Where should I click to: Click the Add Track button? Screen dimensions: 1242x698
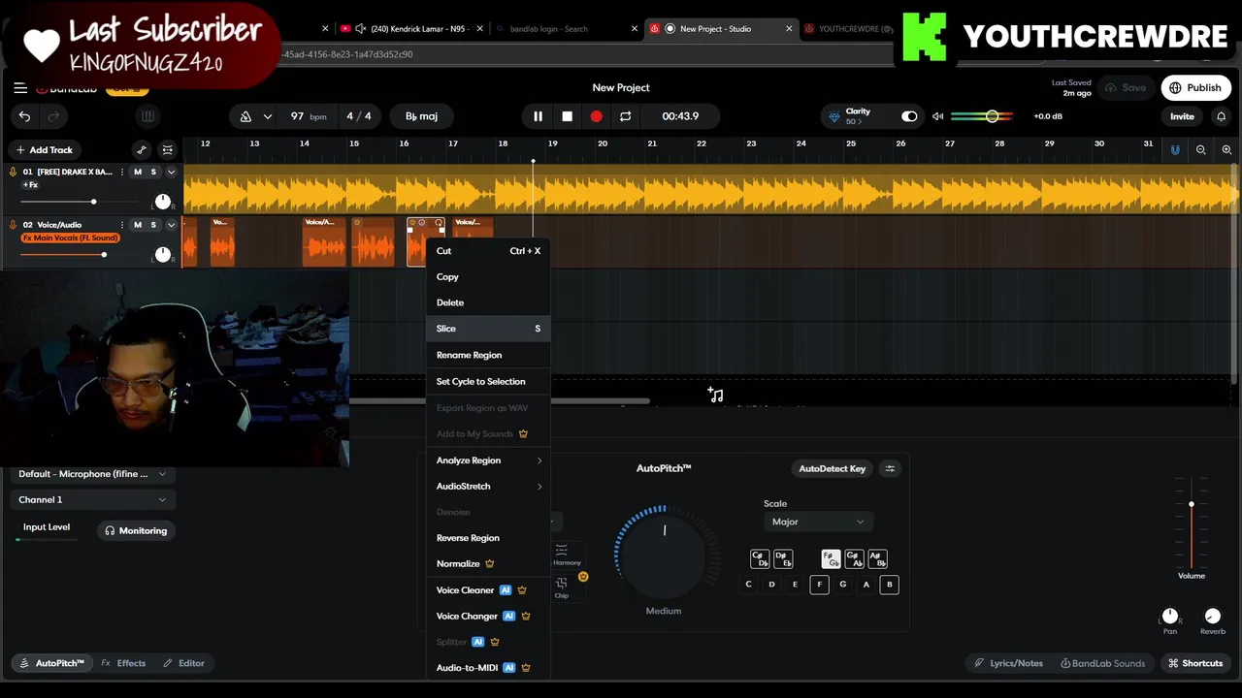point(44,150)
